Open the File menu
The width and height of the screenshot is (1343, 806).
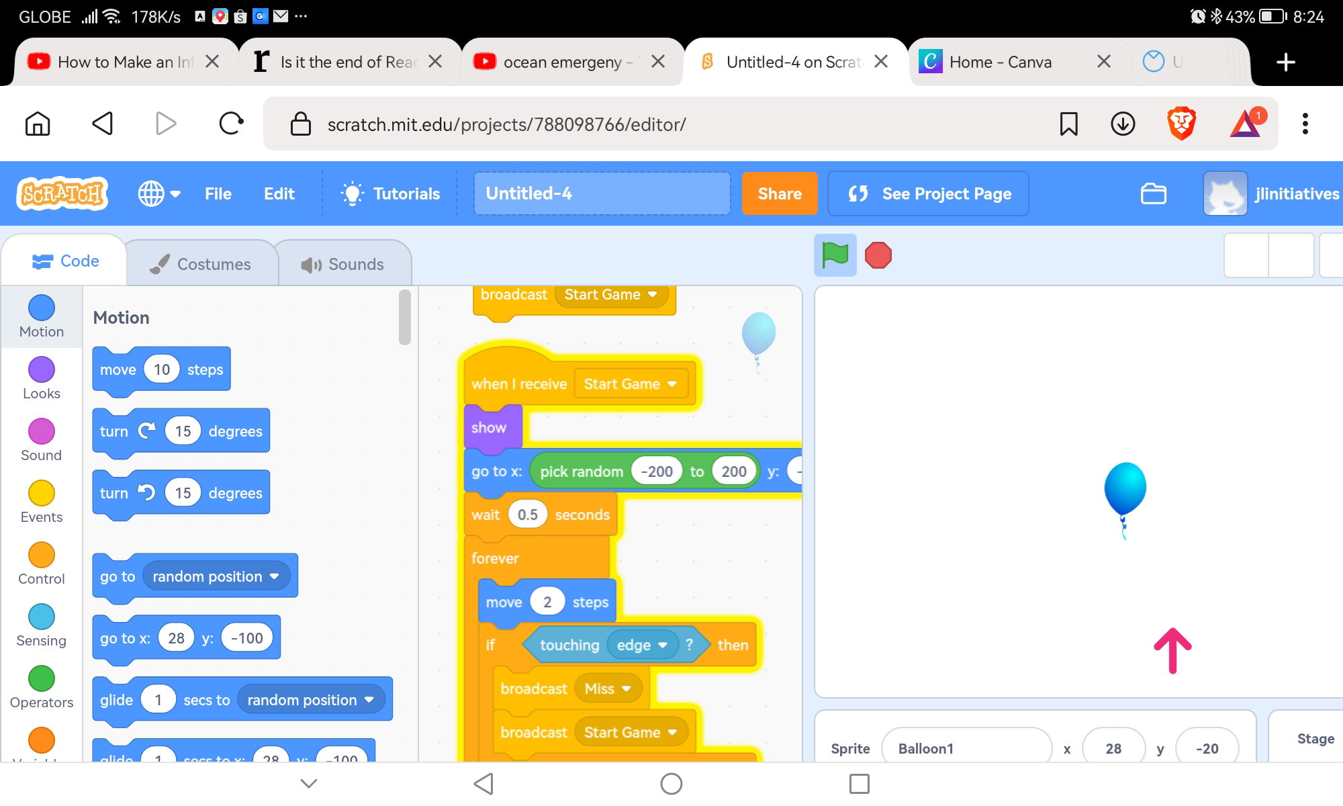(x=218, y=193)
